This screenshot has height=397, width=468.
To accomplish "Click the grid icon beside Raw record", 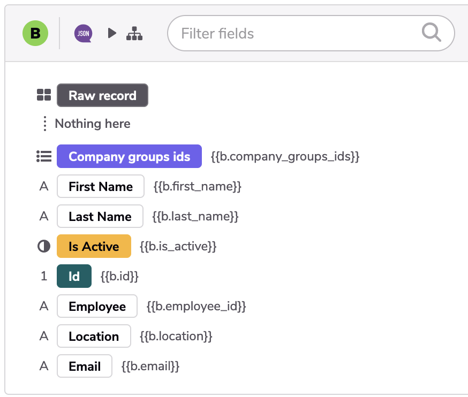I will [x=44, y=95].
